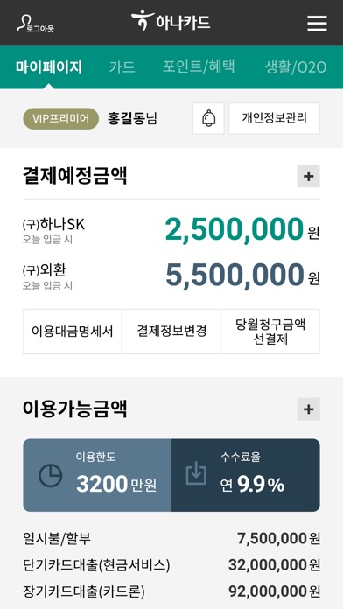
Task: Open 개인정보관리 button
Action: tap(274, 118)
